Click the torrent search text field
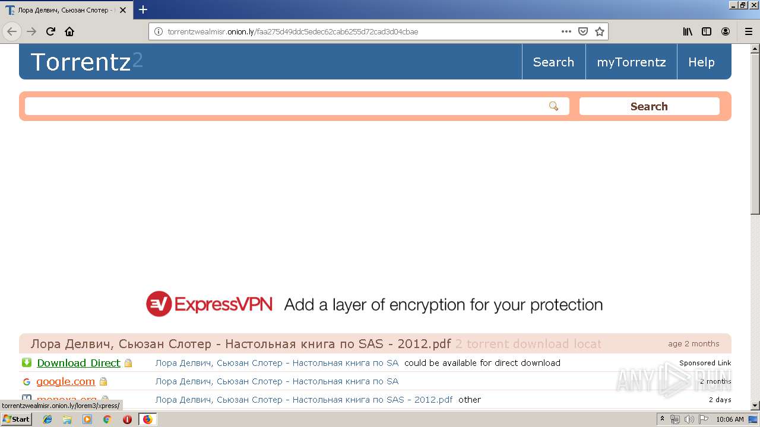The height and width of the screenshot is (427, 760). tap(297, 106)
